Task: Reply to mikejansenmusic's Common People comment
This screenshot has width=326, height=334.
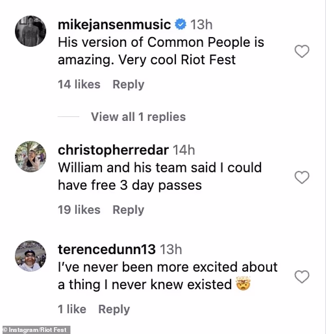Action: pos(129,84)
